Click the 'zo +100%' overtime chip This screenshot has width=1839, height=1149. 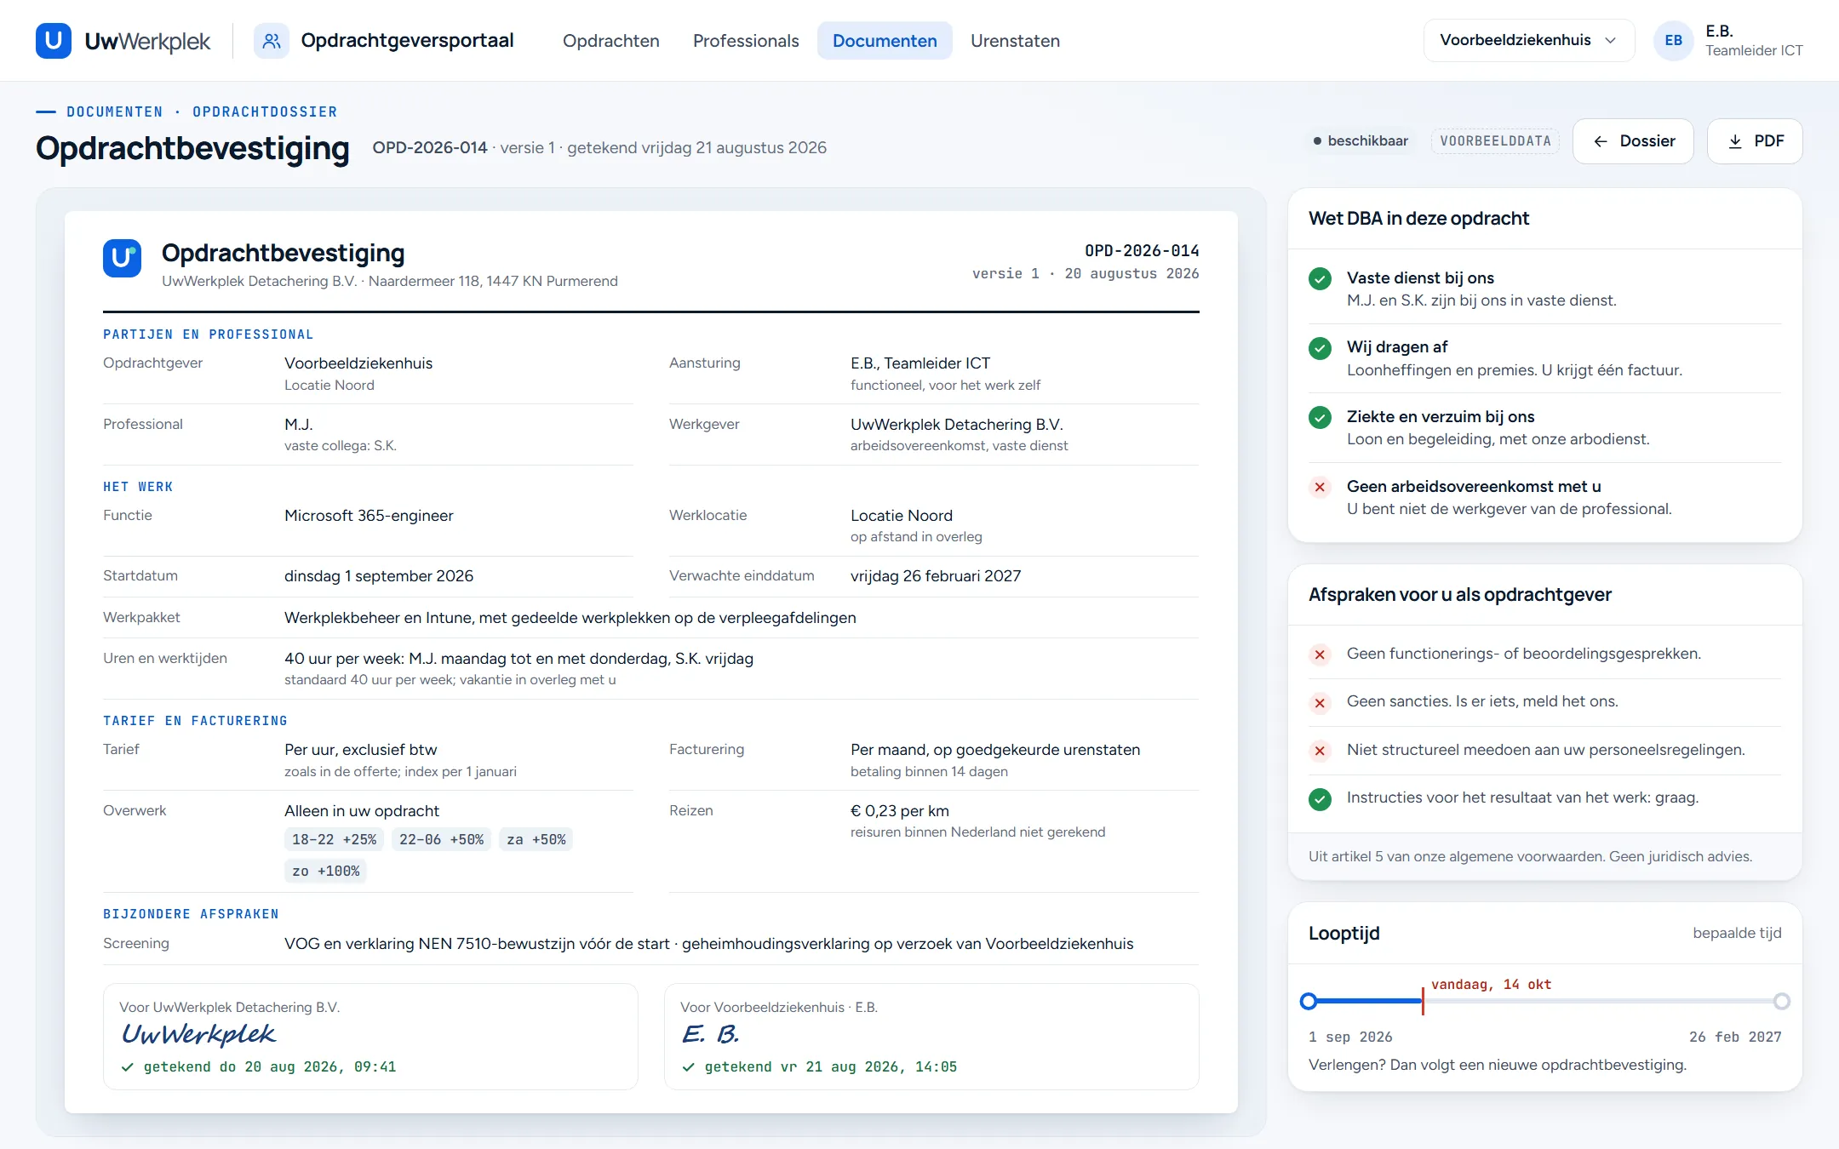tap(325, 872)
